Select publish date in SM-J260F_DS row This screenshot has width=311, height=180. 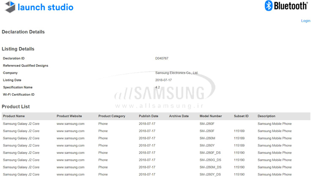(147, 152)
